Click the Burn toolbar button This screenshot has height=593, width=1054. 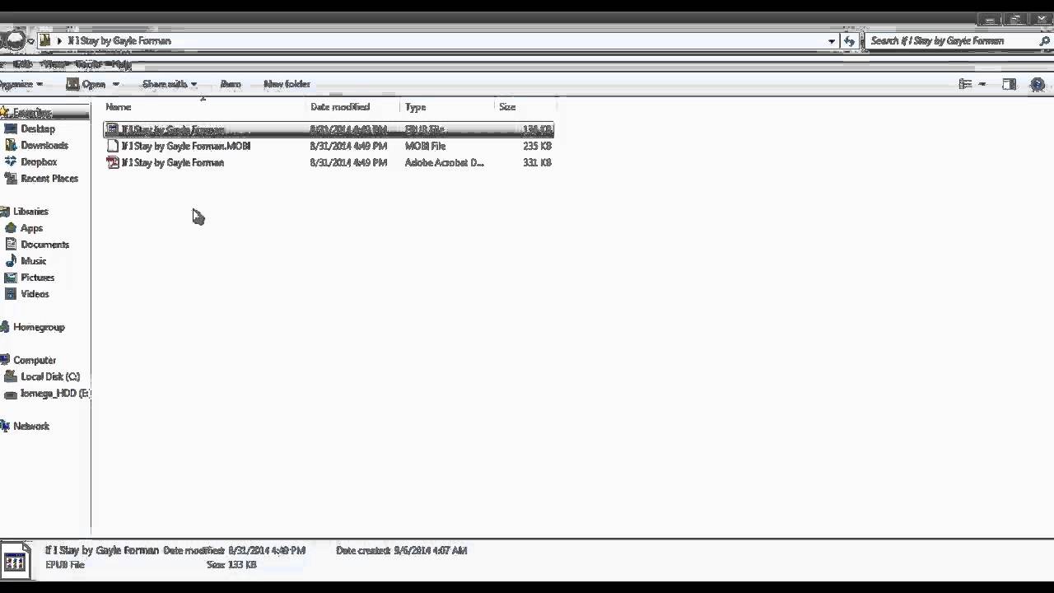pos(231,84)
